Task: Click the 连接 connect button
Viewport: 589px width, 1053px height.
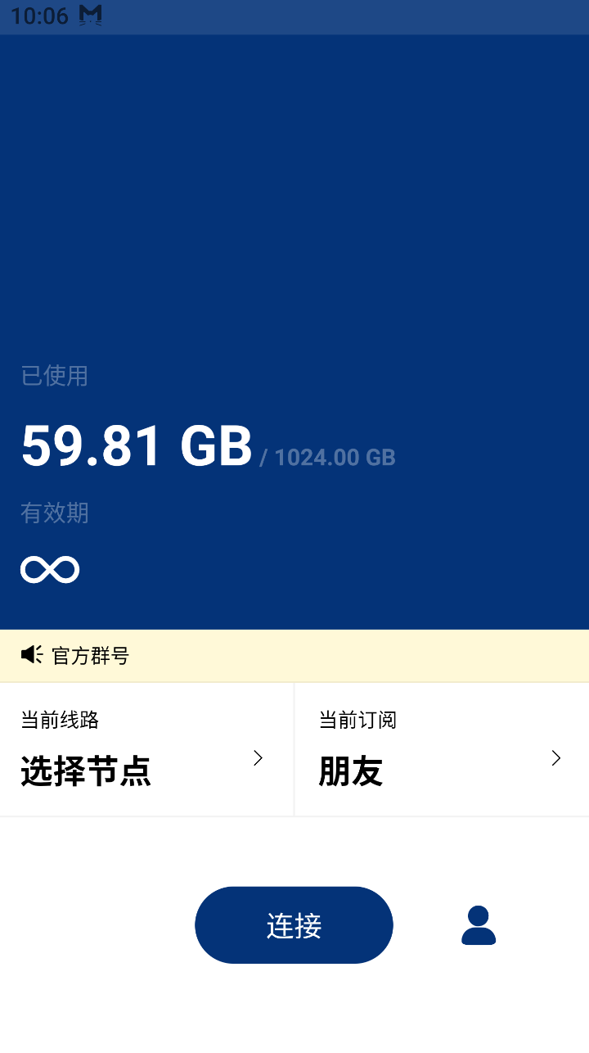Action: [294, 925]
